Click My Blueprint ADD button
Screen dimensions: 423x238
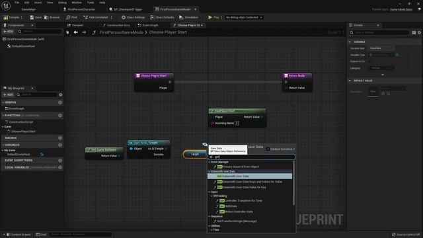(8, 95)
